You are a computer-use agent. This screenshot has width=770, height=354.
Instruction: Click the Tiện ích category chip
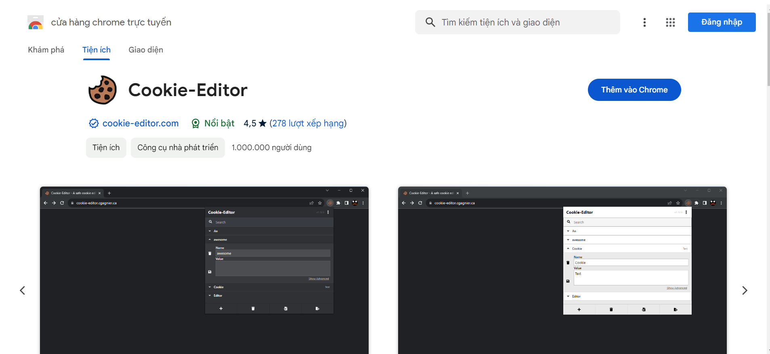(x=106, y=148)
